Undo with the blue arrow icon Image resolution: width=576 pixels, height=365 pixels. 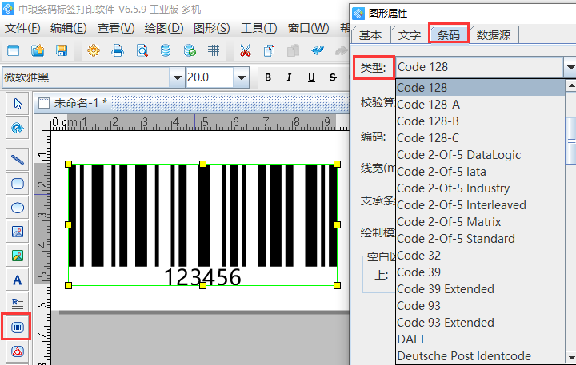(318, 50)
